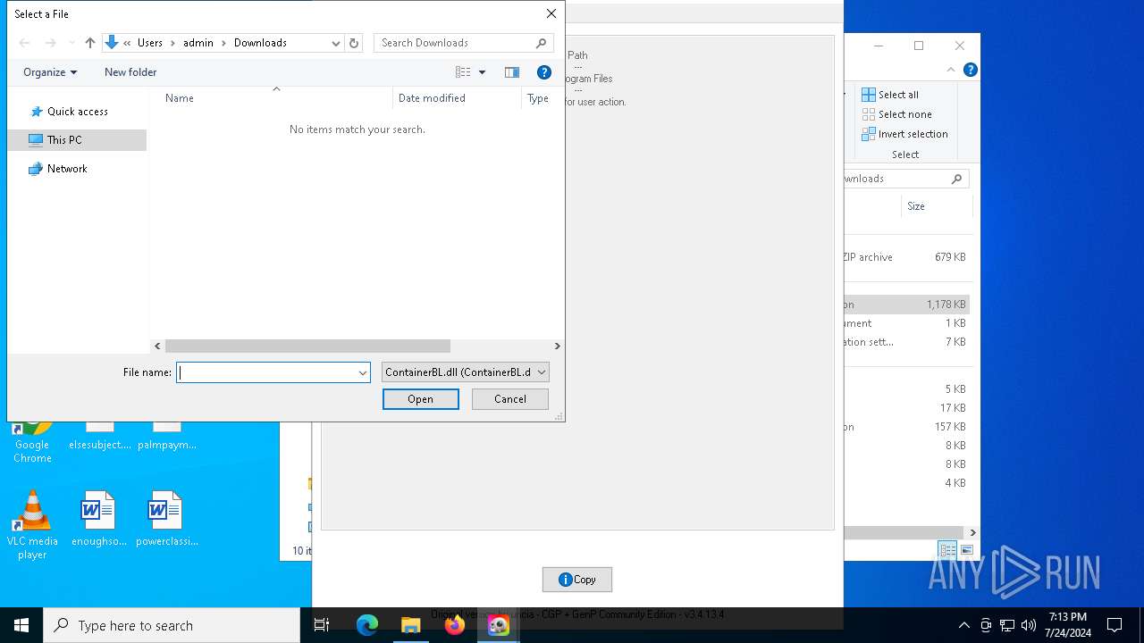The image size is (1144, 643).
Task: Open the Windows Start menu
Action: 21,625
